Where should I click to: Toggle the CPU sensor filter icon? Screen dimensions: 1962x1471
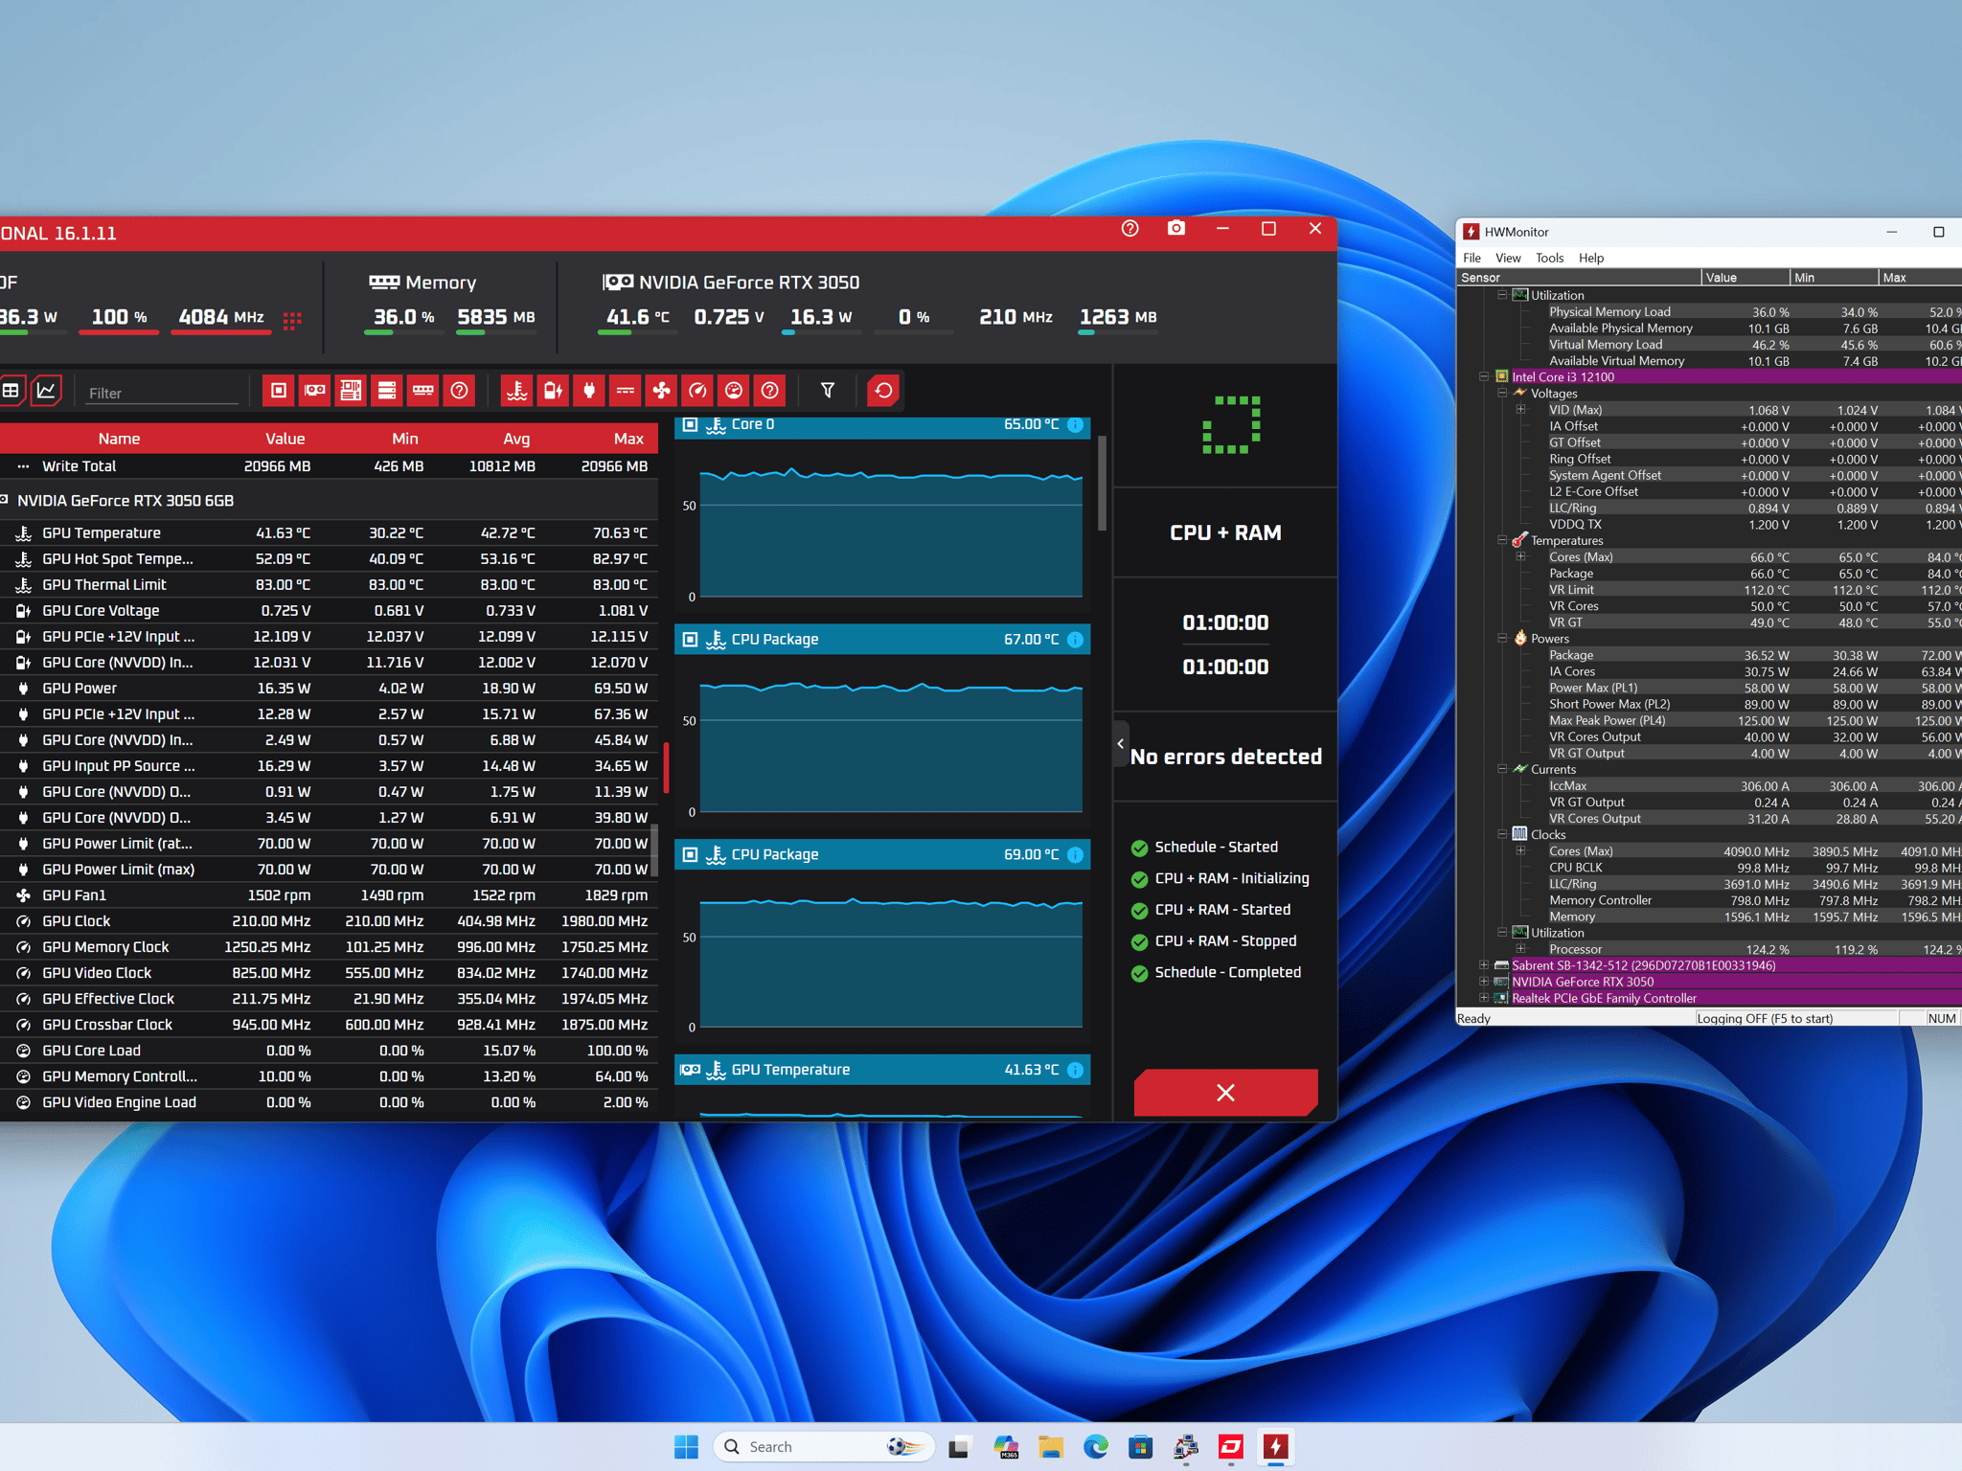279,391
